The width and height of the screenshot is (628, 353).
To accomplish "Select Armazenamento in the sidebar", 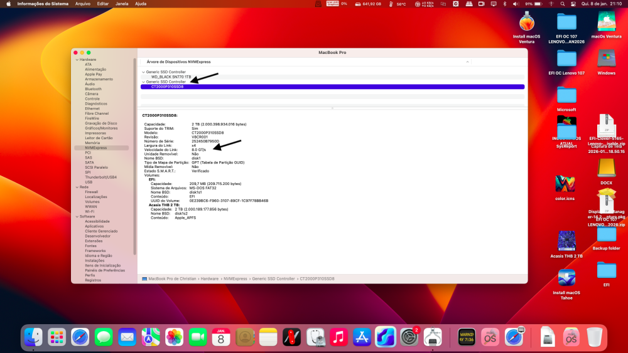I will (x=99, y=79).
